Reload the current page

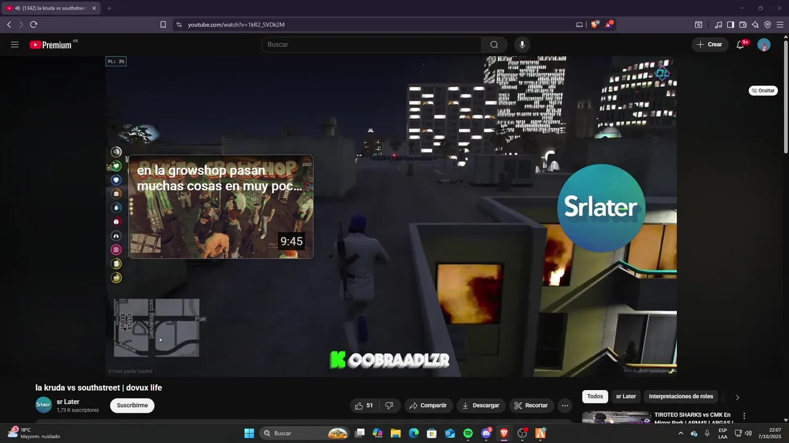click(x=33, y=25)
